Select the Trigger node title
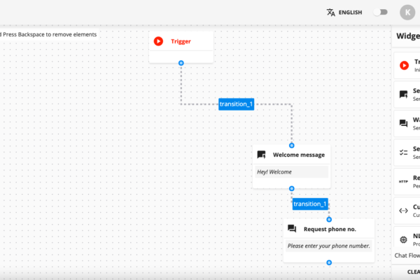Image resolution: width=420 pixels, height=280 pixels. pos(181,41)
